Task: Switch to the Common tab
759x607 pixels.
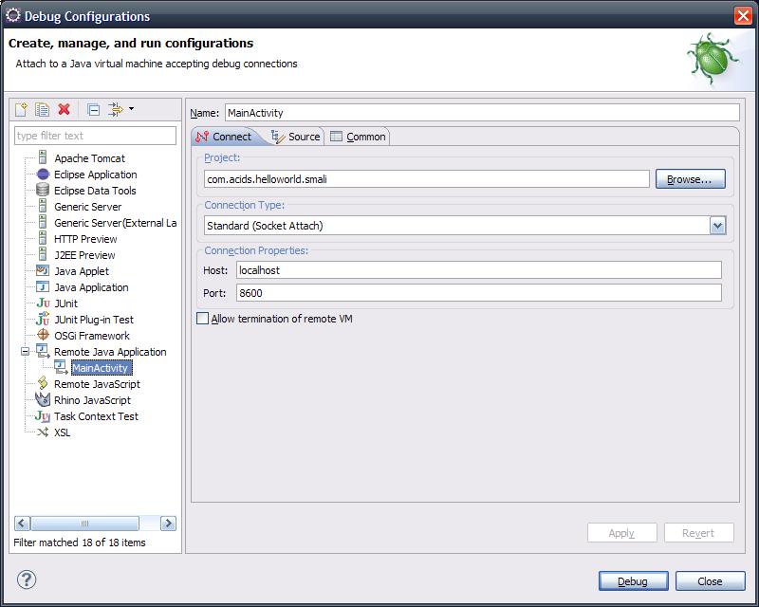Action: 358,137
